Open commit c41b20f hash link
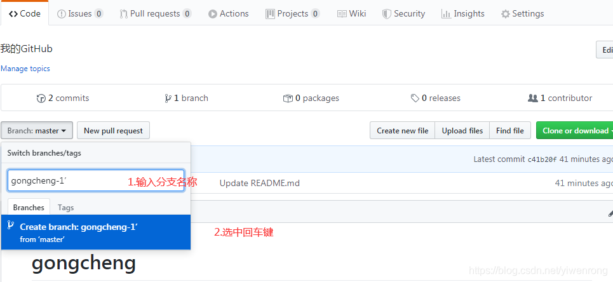613x282 pixels. [x=542, y=159]
